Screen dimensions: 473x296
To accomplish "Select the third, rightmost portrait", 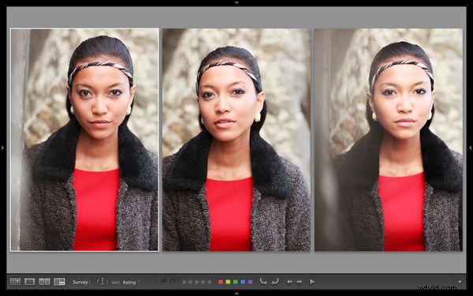I will tap(389, 140).
